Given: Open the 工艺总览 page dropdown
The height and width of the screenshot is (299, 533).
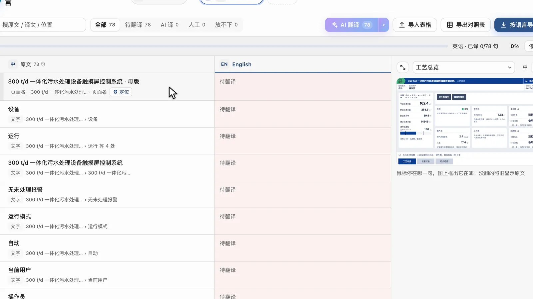Looking at the screenshot, I should click(x=464, y=67).
